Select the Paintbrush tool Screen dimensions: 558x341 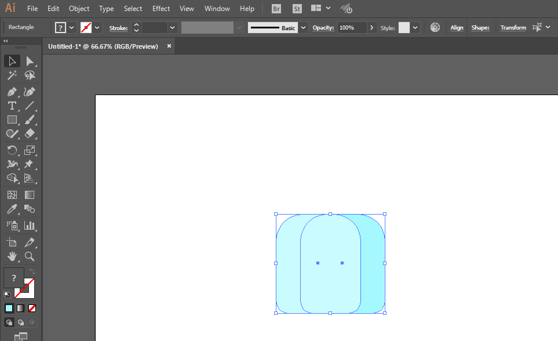(30, 119)
